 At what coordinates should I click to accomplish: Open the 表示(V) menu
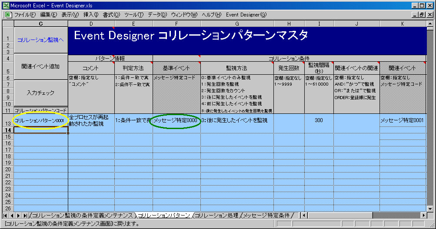click(70, 15)
